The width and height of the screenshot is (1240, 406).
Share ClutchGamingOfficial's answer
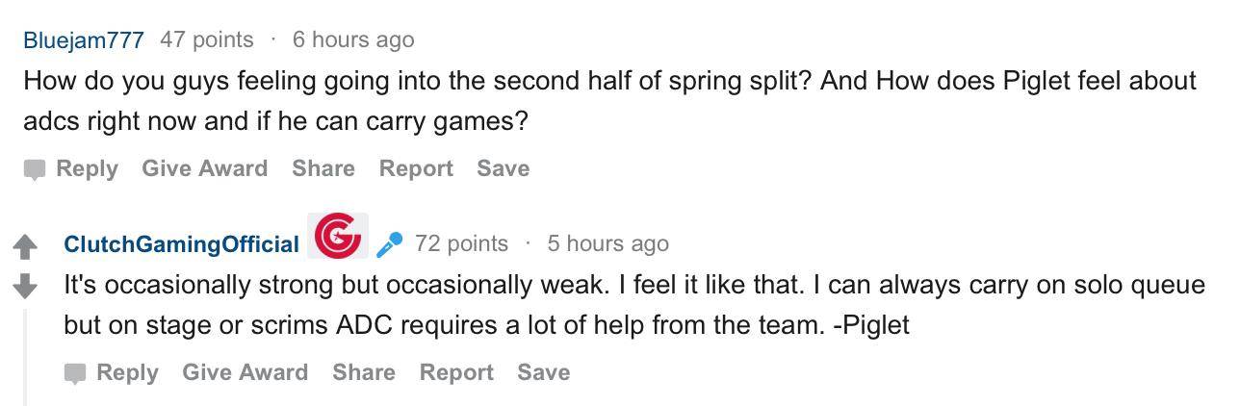coord(363,372)
